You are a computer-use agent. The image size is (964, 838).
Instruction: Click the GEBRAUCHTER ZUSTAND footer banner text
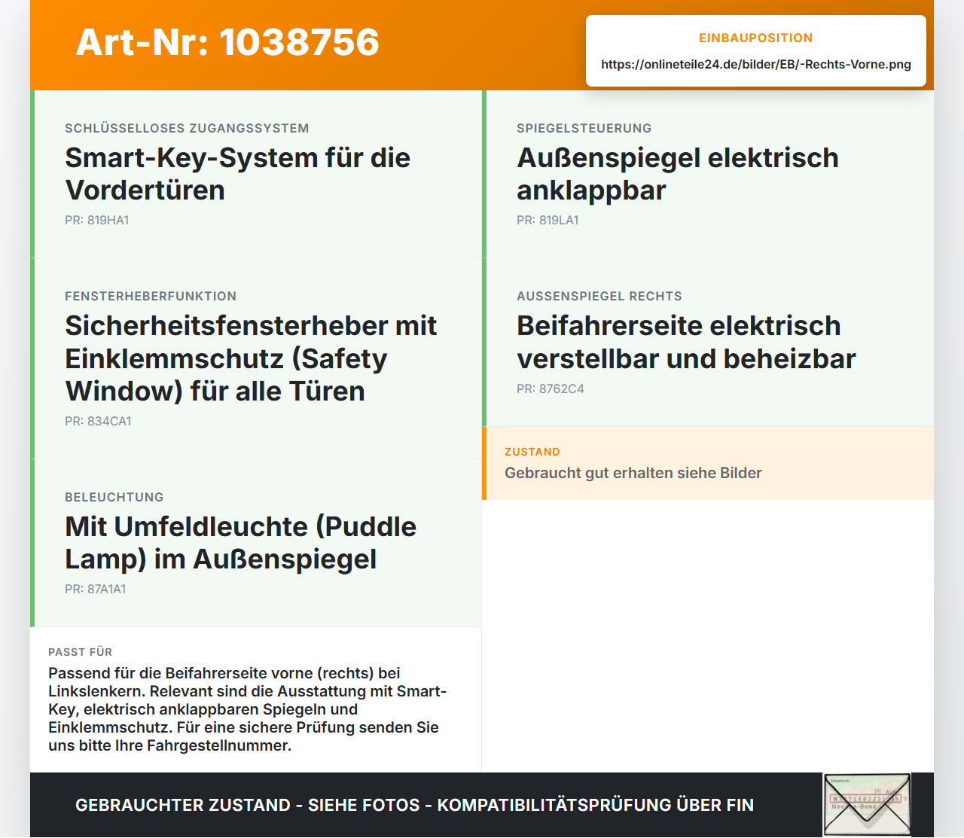tap(414, 805)
